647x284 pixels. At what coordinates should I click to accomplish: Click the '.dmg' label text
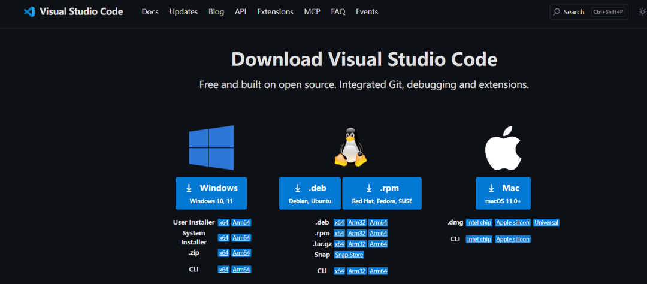455,222
